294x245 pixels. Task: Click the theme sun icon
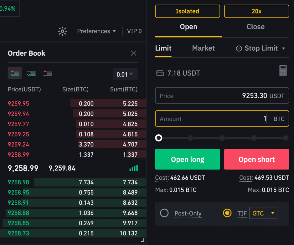(x=62, y=31)
